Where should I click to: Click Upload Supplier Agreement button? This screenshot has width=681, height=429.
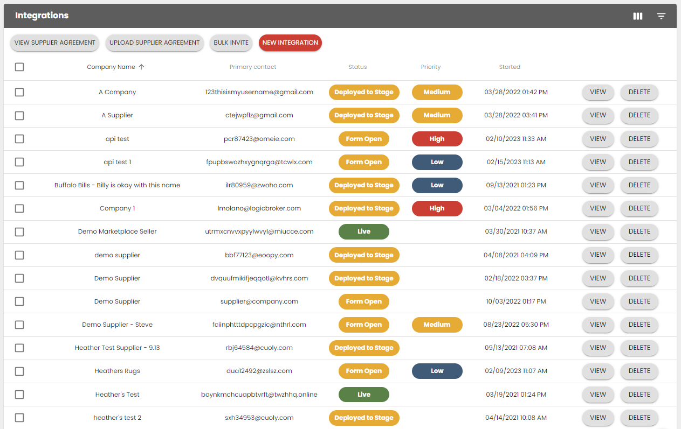coord(154,43)
